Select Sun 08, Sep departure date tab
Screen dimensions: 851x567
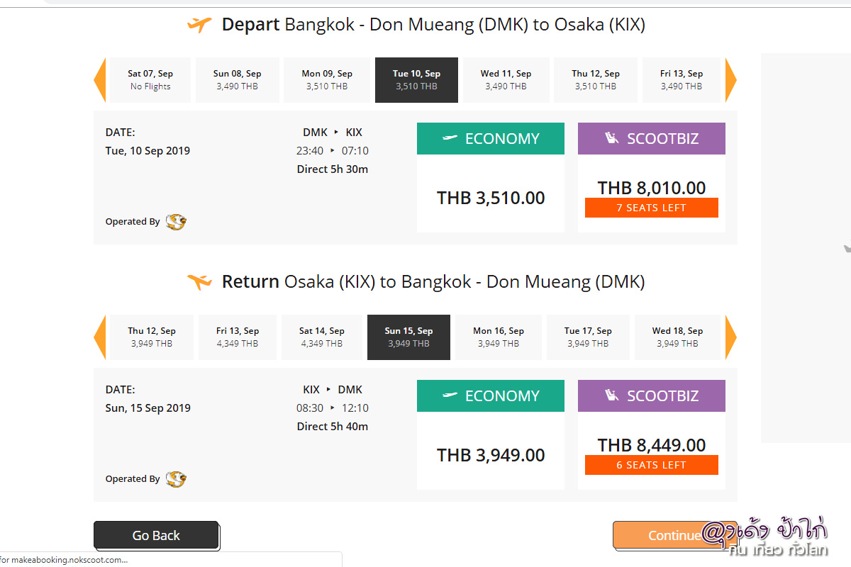(x=237, y=80)
